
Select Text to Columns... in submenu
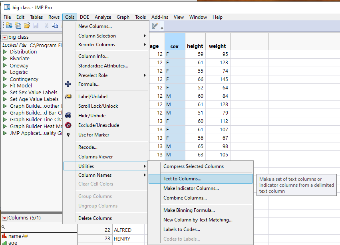click(200, 179)
